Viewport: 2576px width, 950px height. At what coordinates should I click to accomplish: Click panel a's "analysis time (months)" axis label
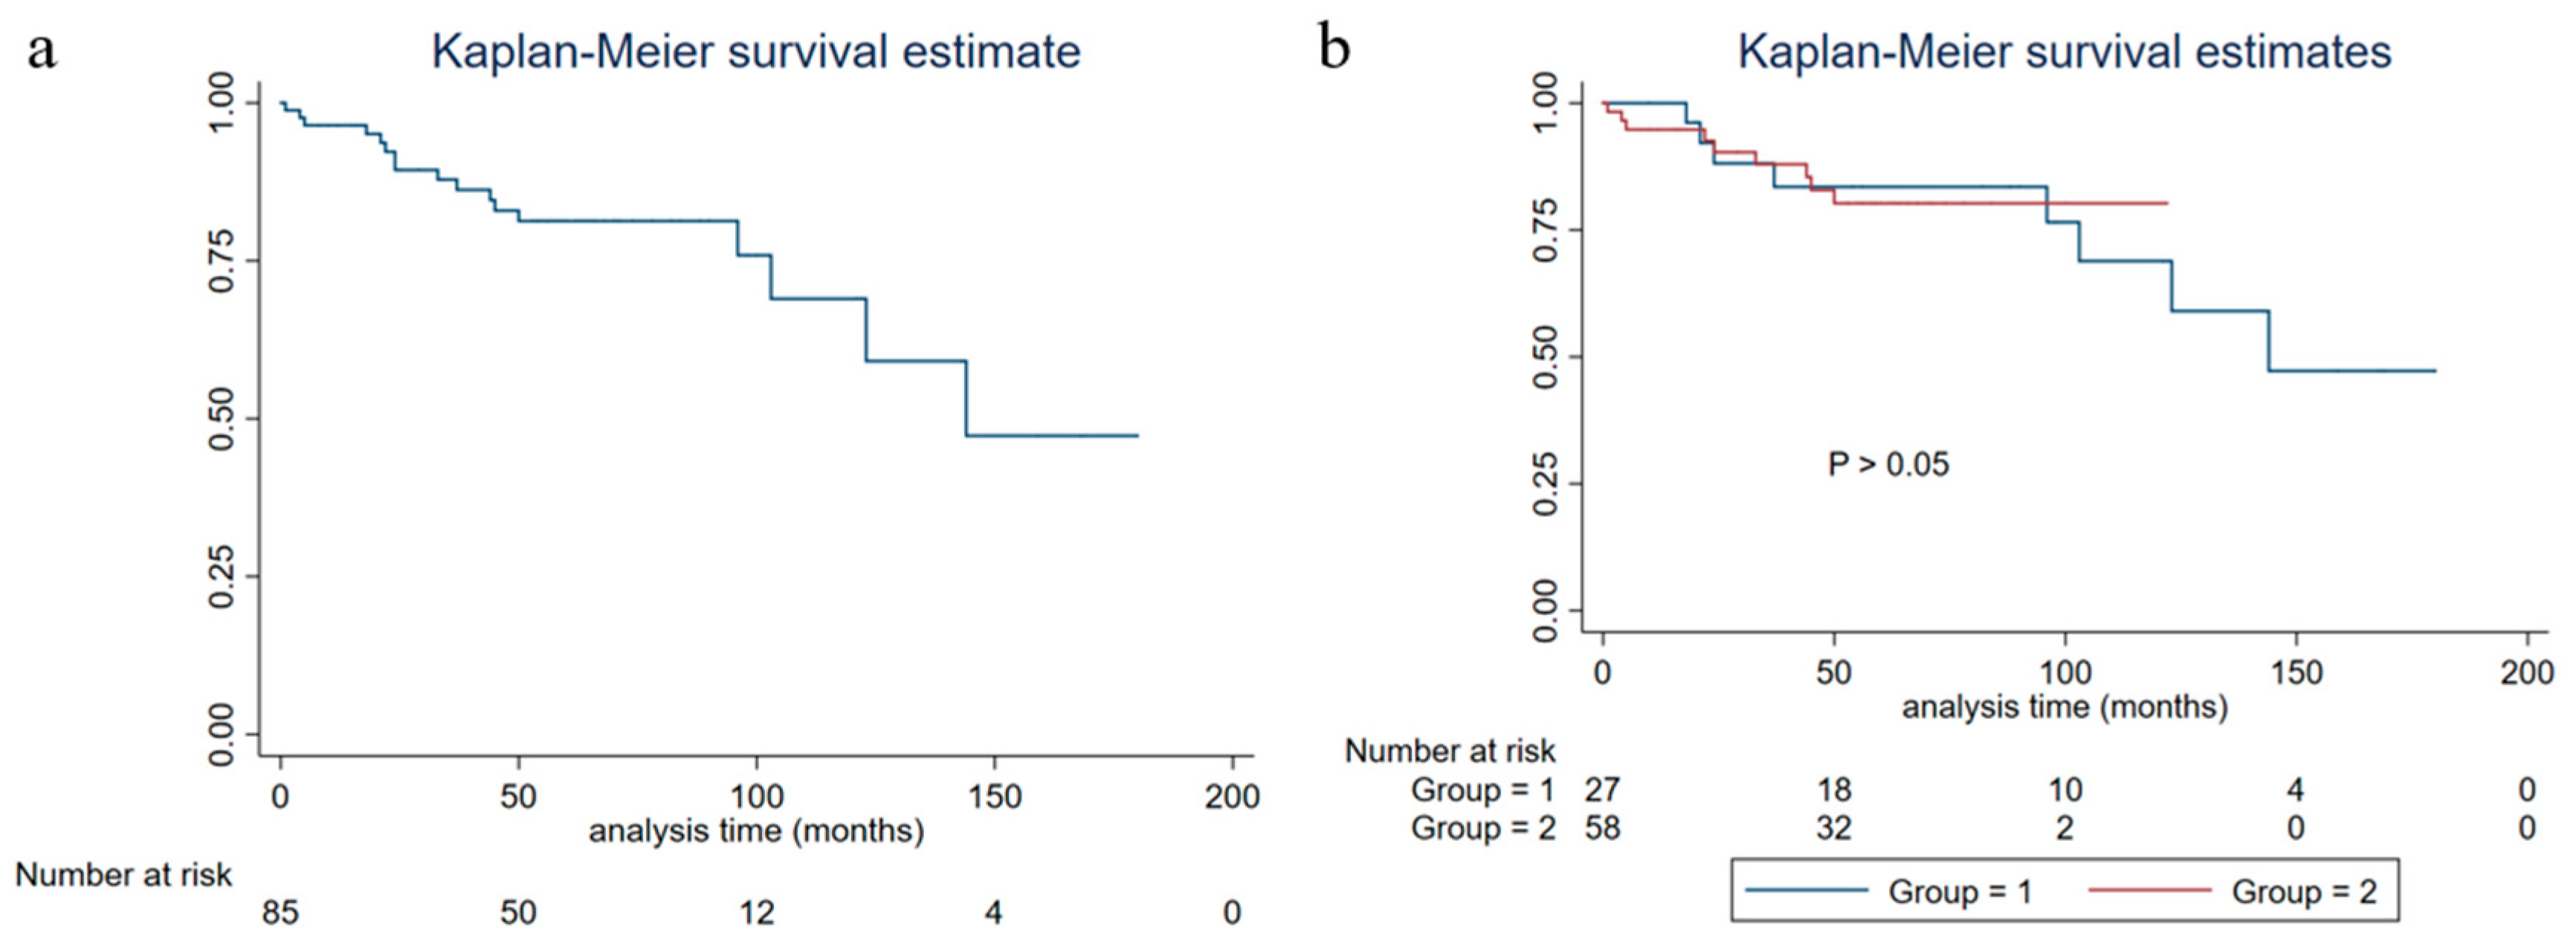(x=756, y=831)
